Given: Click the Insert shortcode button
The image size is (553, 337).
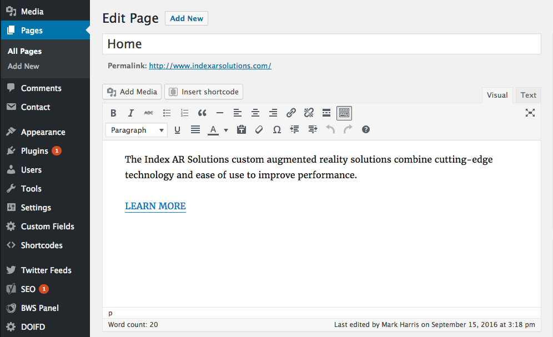Looking at the screenshot, I should (x=204, y=92).
